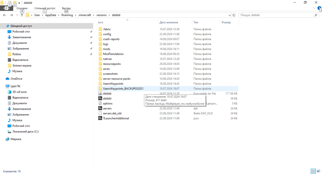Image resolution: width=322 pixels, height=174 pixels.
Task: Unpin Завантаження from quick access
Action: tap(91, 37)
